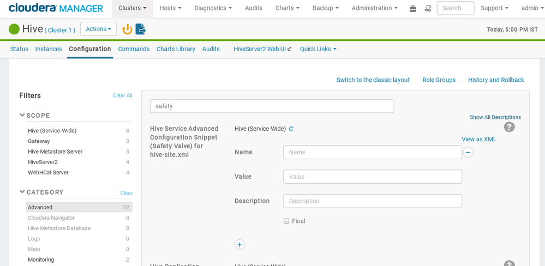Enable the Final checkbox
Viewport: 545px width, 266px height.
286,221
